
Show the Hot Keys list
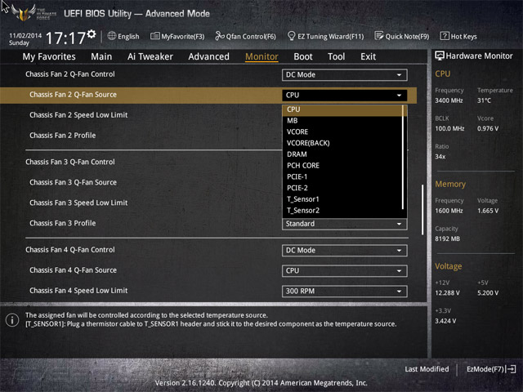(458, 36)
